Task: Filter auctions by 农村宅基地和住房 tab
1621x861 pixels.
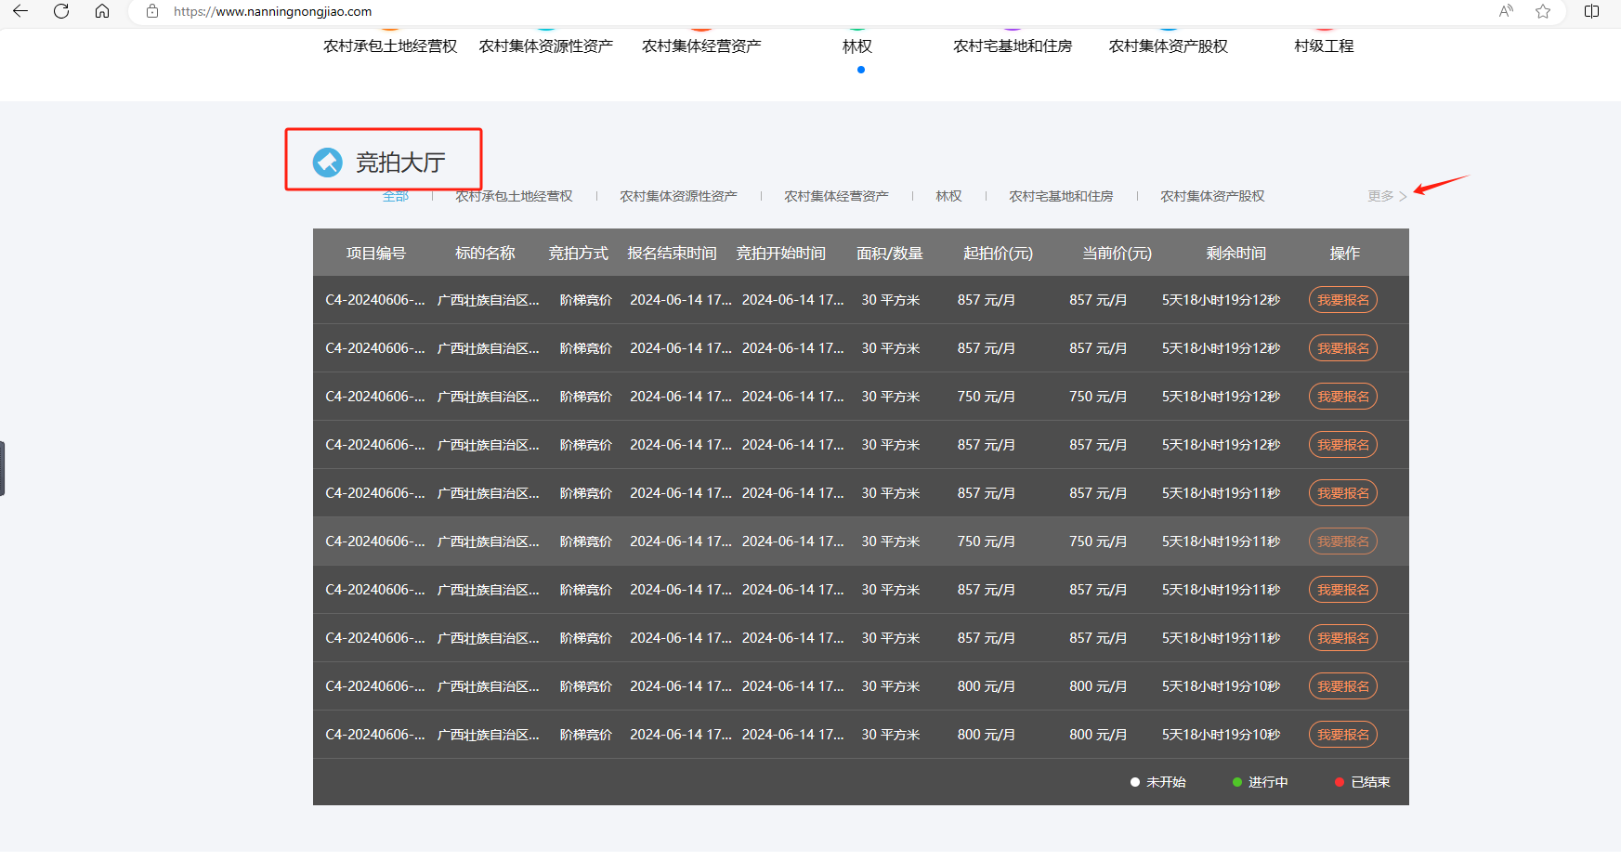Action: pos(1061,196)
